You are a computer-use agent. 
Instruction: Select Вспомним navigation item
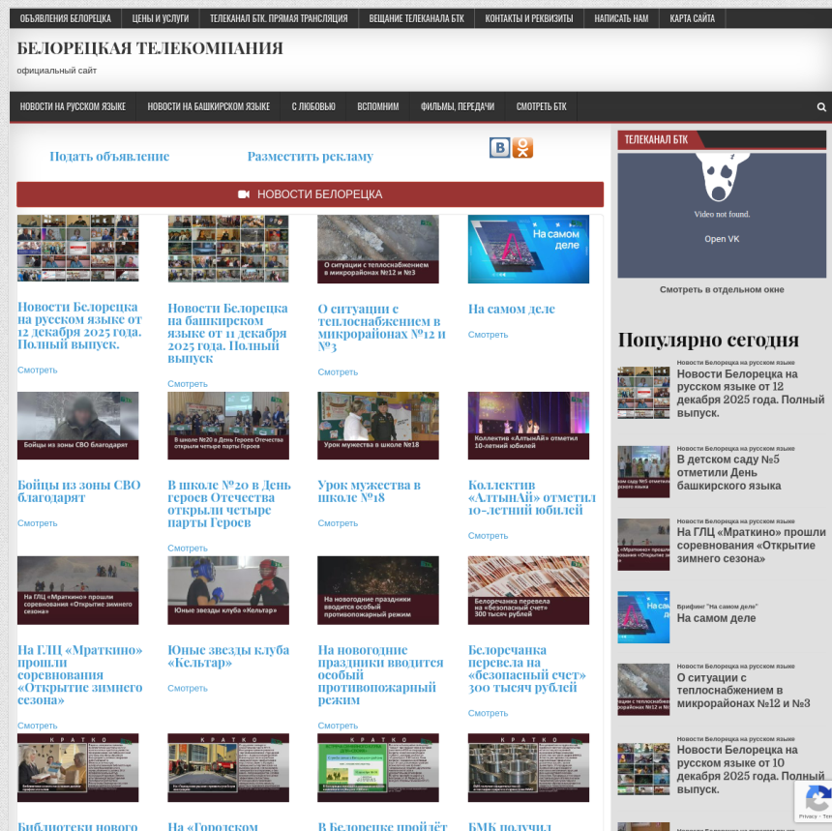coord(378,106)
